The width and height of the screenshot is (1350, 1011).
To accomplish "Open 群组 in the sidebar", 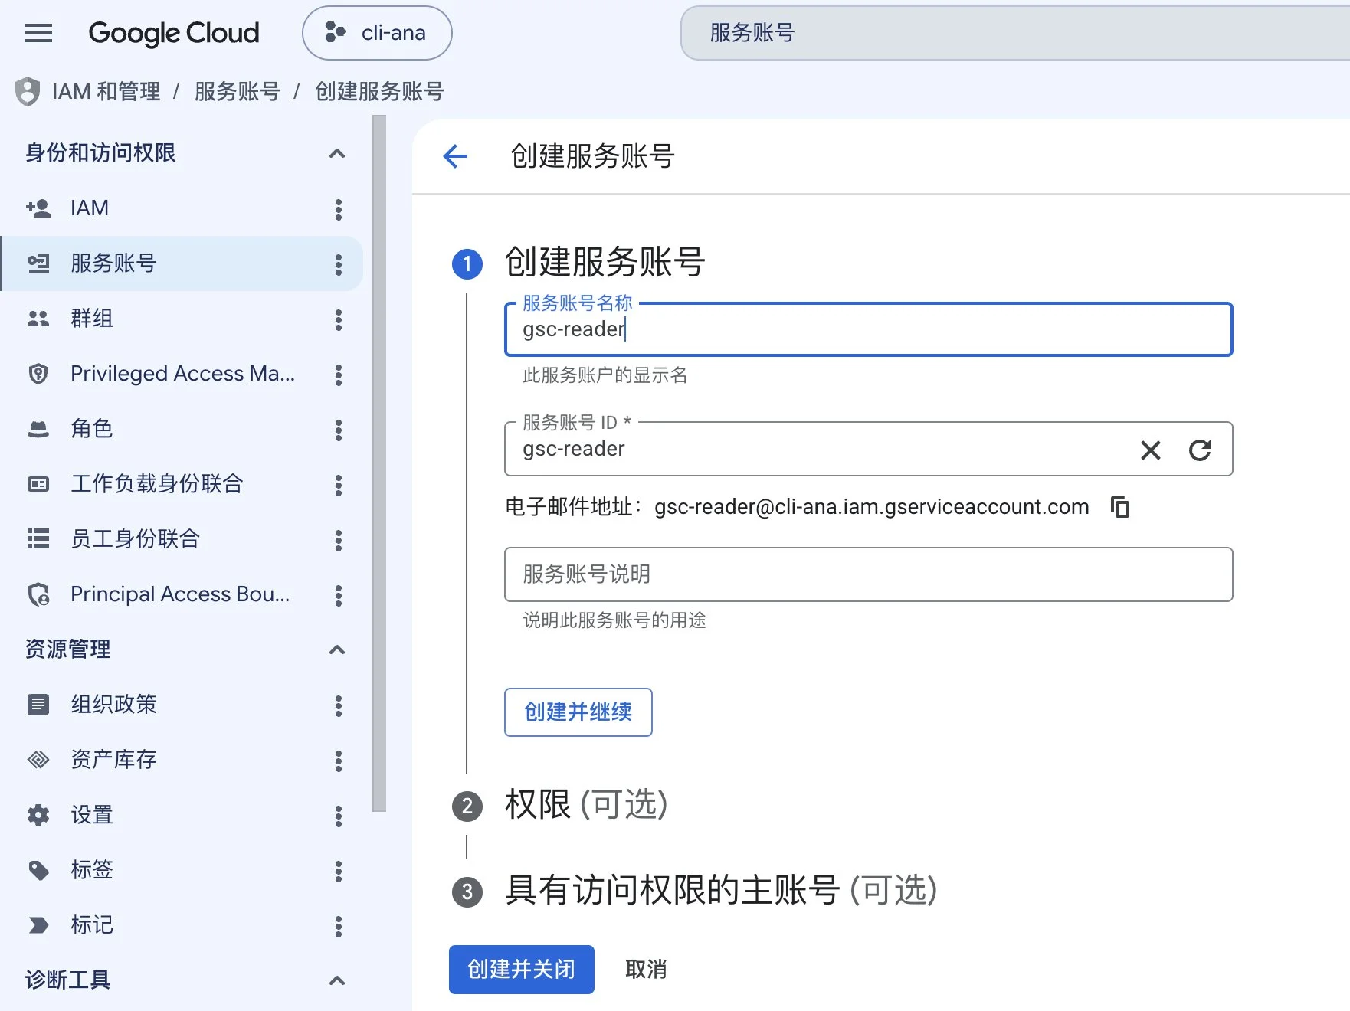I will (182, 319).
